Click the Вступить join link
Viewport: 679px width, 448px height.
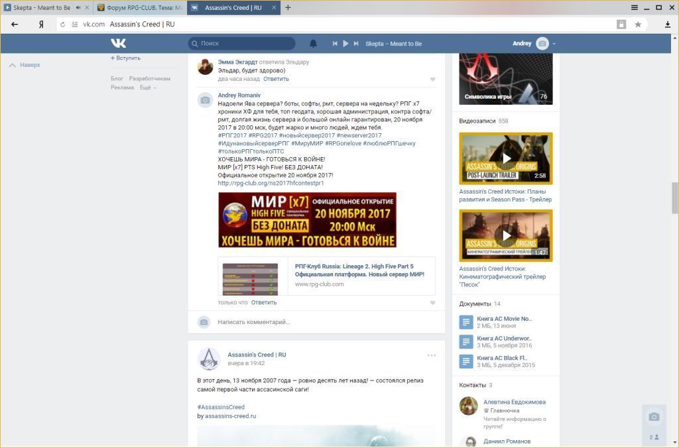pyautogui.click(x=125, y=58)
